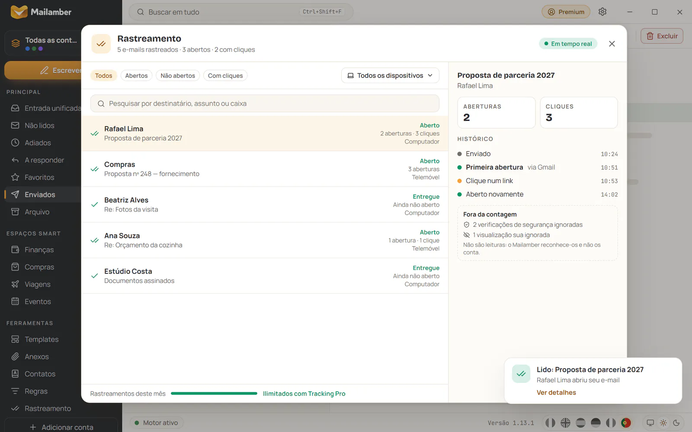Image resolution: width=692 pixels, height=432 pixels.
Task: Expand Todas as contas account switcher
Action: (x=43, y=43)
